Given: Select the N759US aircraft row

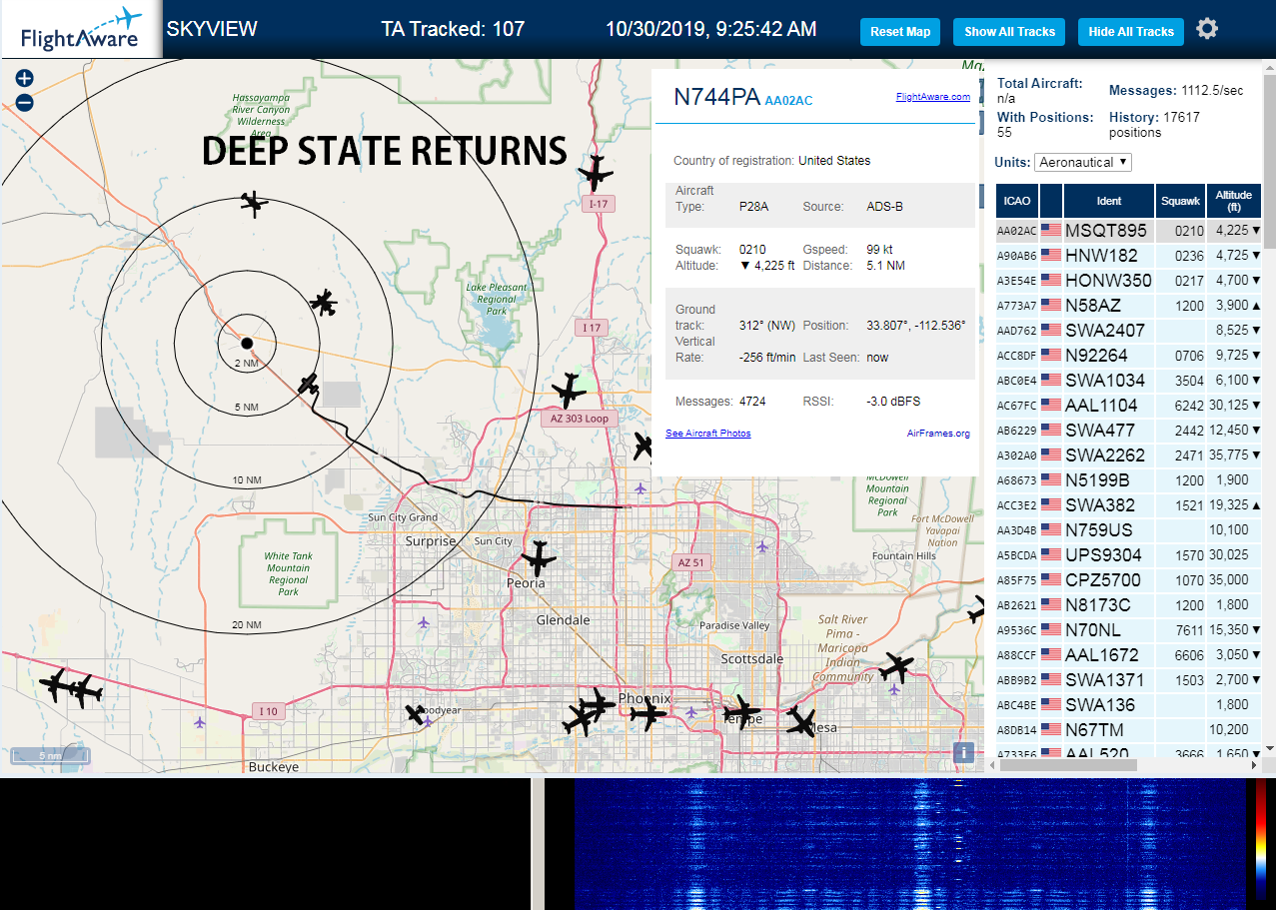Looking at the screenshot, I should pos(1128,530).
